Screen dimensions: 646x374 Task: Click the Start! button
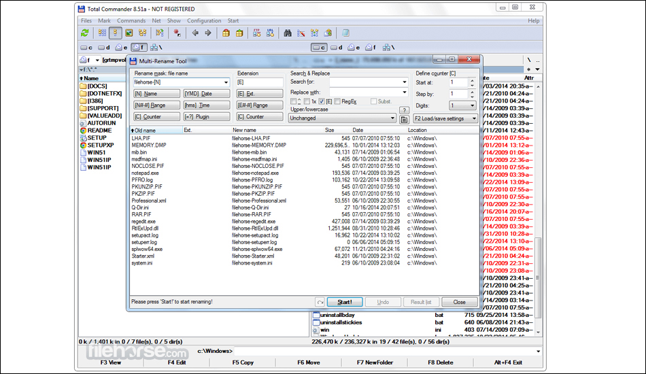click(345, 302)
